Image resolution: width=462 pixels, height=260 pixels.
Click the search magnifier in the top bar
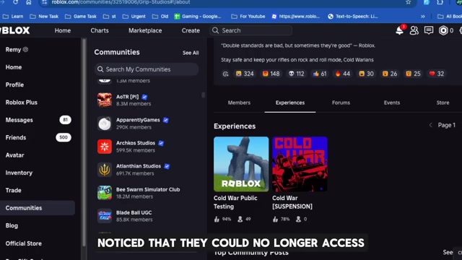click(215, 30)
